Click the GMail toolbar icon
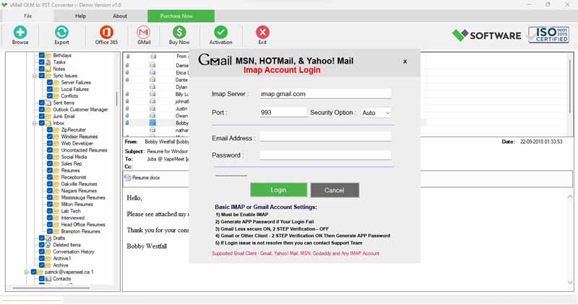The height and width of the screenshot is (305, 578). 143,33
